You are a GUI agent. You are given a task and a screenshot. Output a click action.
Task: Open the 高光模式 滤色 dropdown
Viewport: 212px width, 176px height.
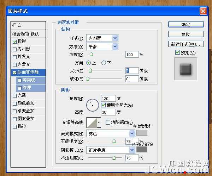coord(111,133)
